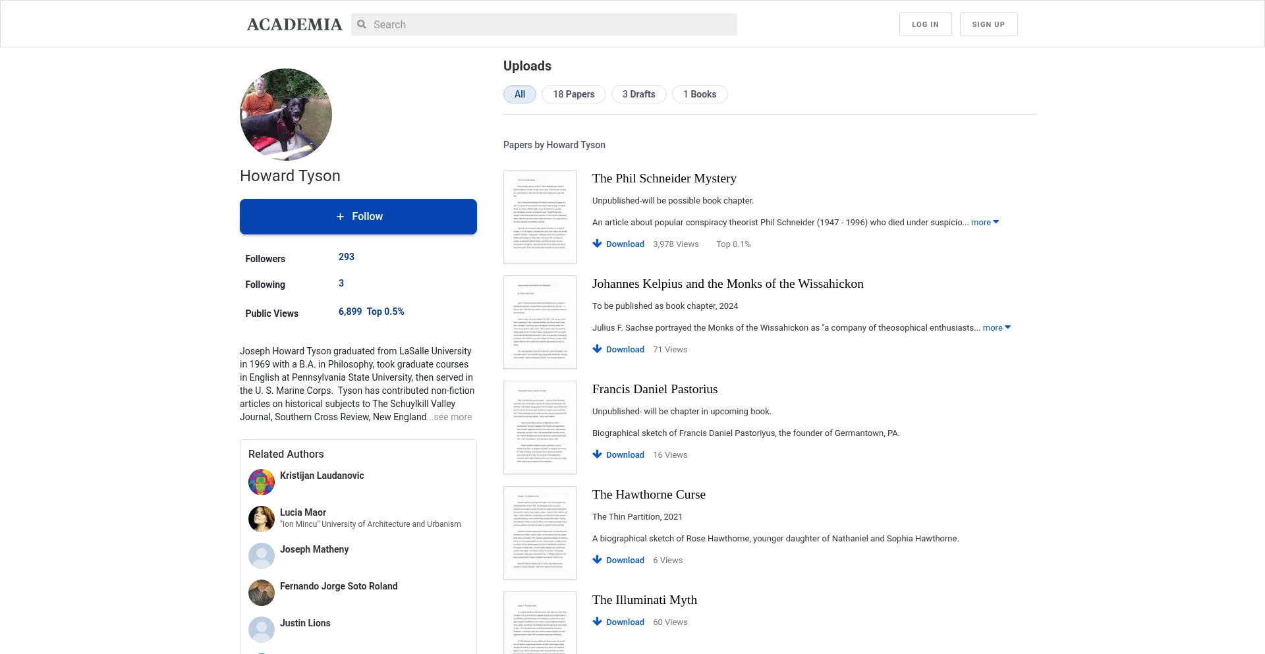The height and width of the screenshot is (654, 1265).
Task: Click download arrow for The Hawthorne Curse
Action: click(x=597, y=560)
